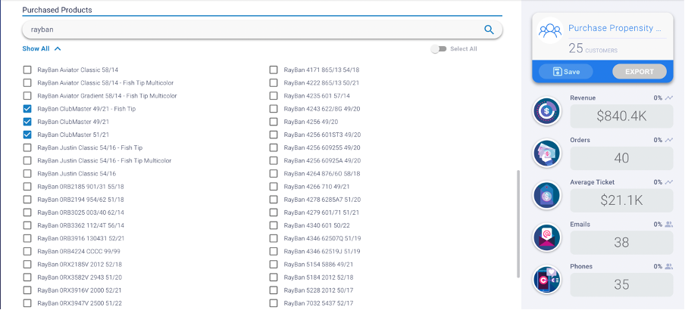Check RayBan 4256 609255 49/20
685x310 pixels.
click(274, 147)
